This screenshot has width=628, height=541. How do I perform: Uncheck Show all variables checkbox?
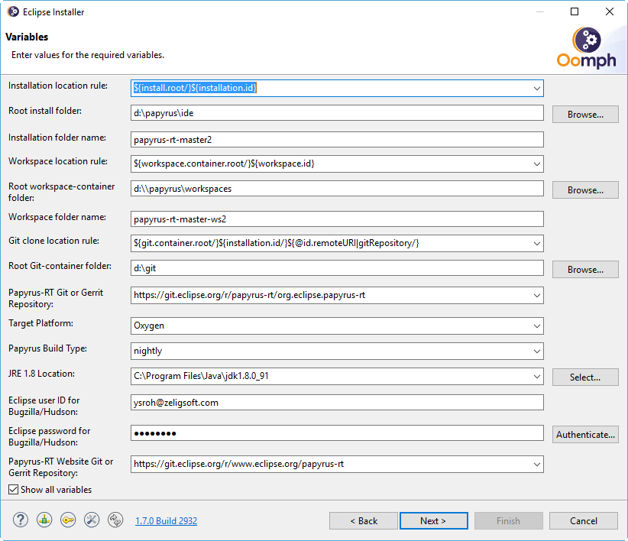[13, 489]
